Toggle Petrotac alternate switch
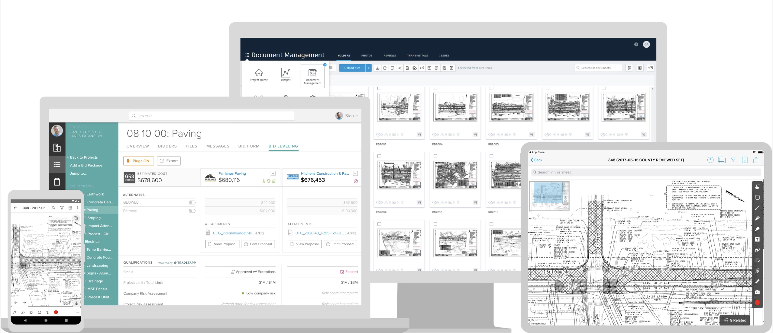 click(192, 211)
